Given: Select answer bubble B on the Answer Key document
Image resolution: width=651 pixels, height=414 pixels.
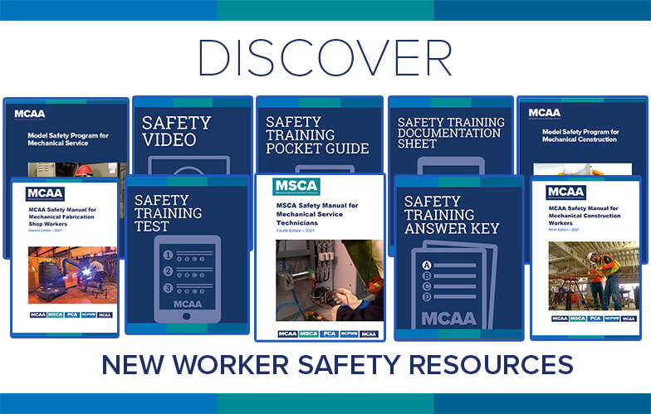Looking at the screenshot, I should click(x=428, y=275).
